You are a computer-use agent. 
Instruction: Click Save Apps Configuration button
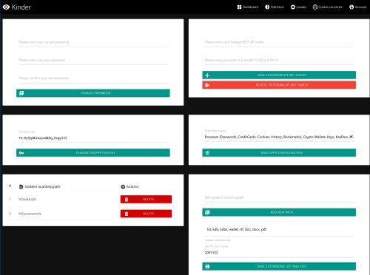click(279, 153)
